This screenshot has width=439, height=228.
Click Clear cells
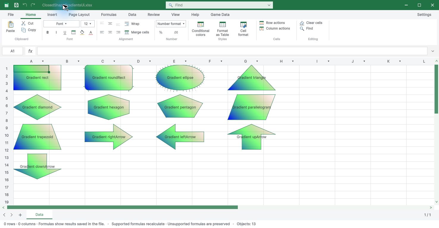point(311,23)
